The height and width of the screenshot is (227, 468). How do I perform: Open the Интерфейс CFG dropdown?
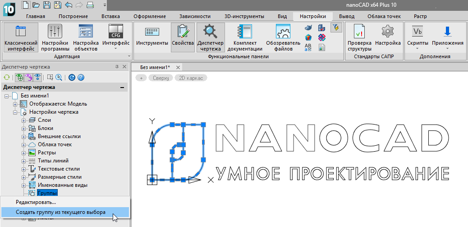click(x=116, y=37)
